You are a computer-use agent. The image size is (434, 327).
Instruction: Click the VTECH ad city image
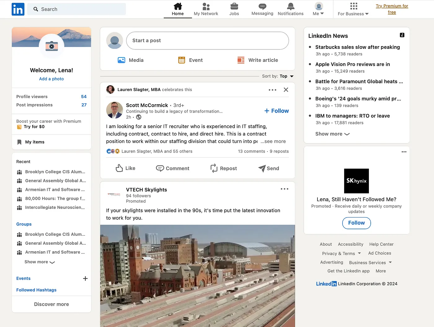tap(197, 276)
